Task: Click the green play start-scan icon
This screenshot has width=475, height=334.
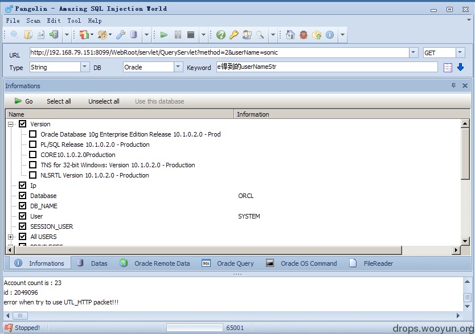Action: point(164,35)
